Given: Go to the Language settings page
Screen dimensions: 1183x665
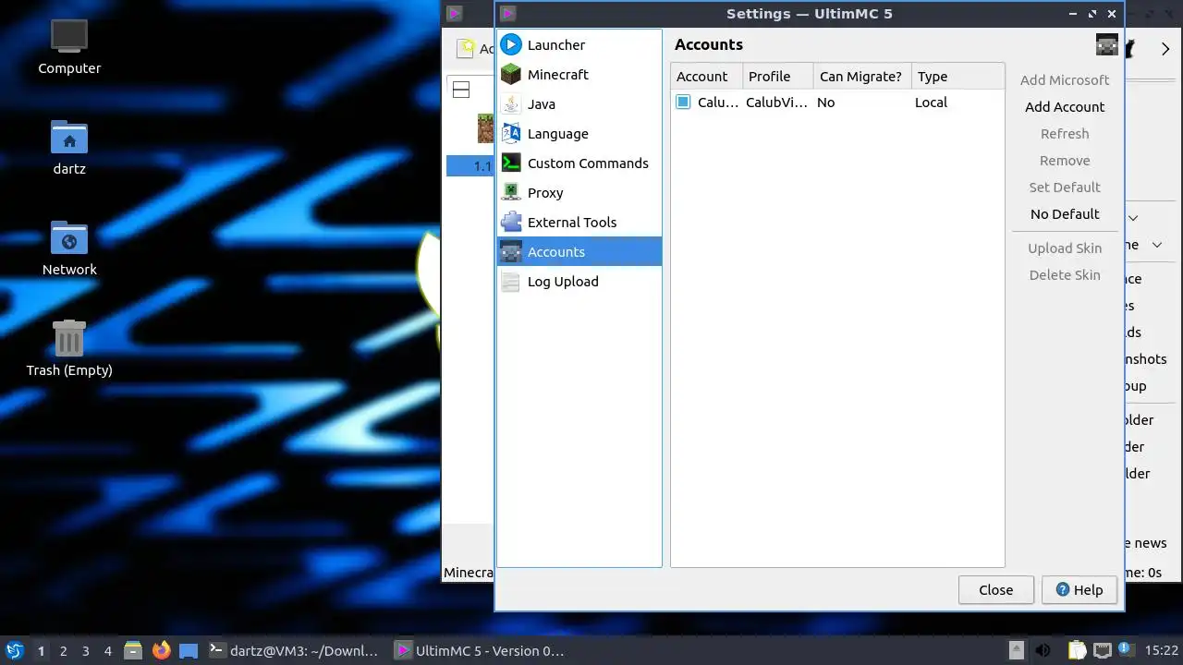Looking at the screenshot, I should [579, 133].
